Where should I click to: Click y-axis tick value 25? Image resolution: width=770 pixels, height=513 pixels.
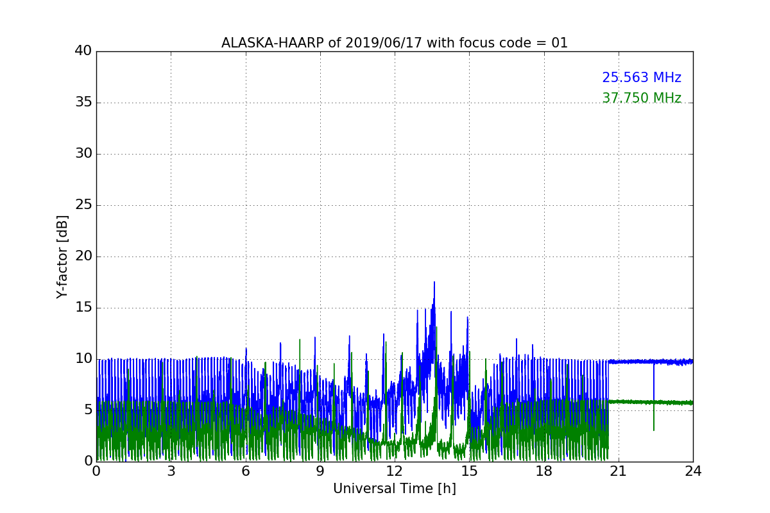pos(84,205)
